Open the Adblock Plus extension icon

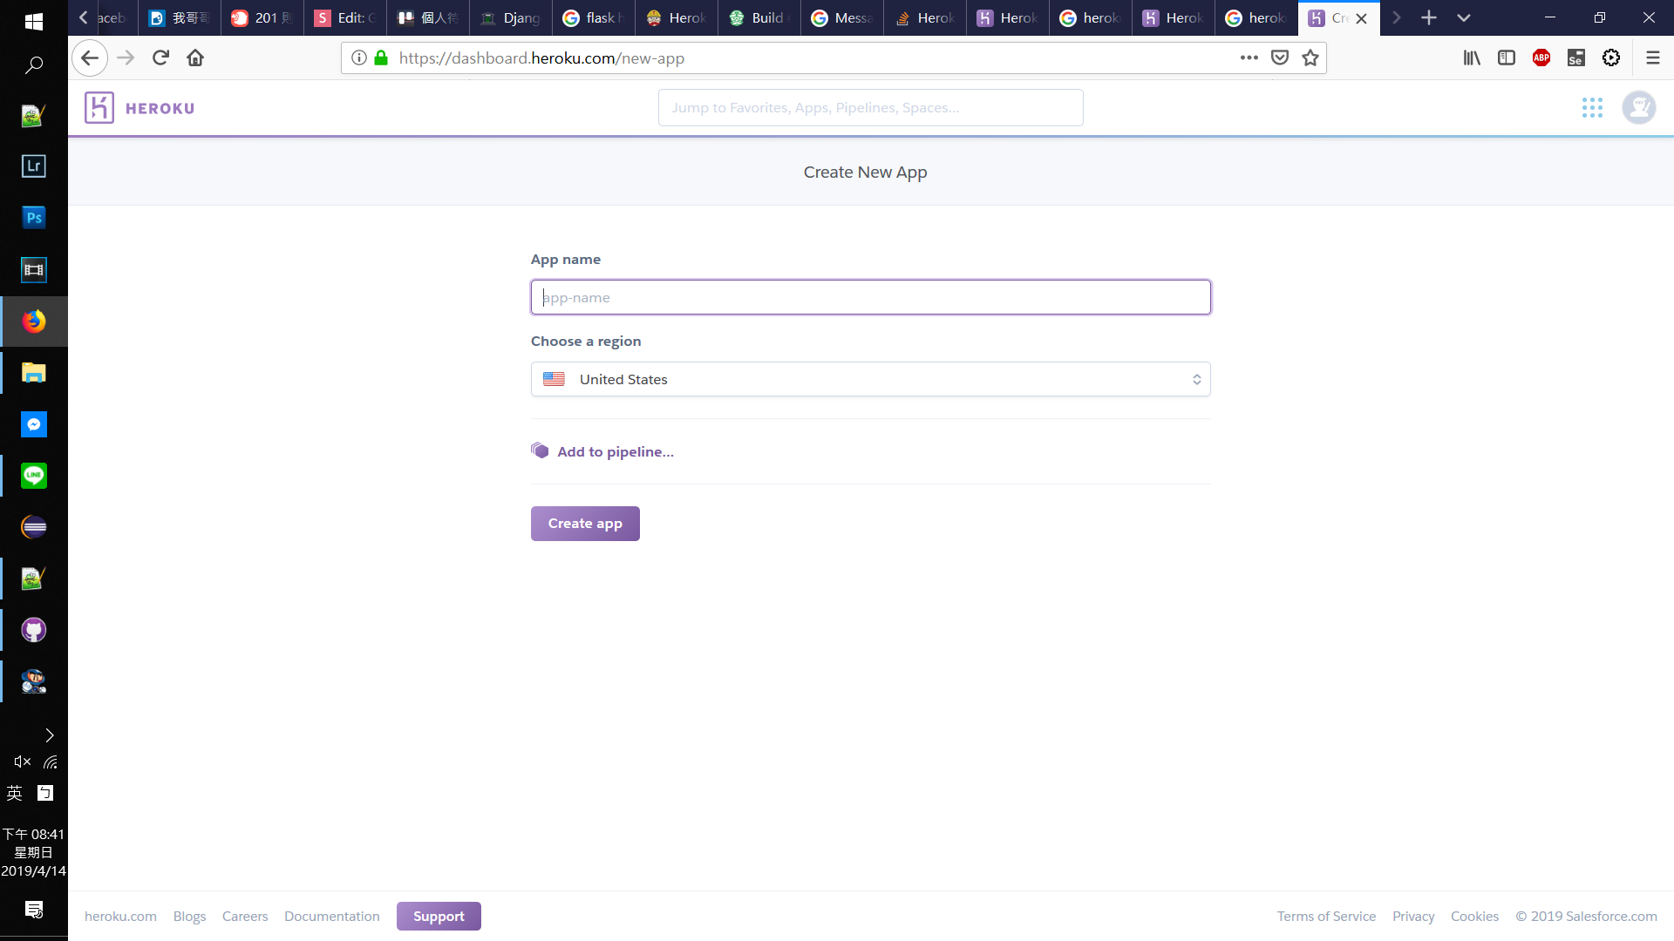point(1541,58)
